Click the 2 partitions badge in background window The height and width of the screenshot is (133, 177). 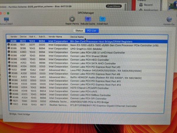[114, 6]
